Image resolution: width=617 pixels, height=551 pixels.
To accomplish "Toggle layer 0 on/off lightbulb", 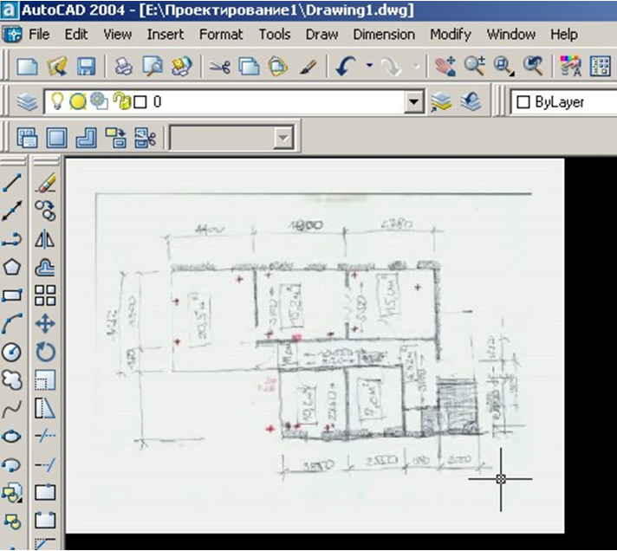I will click(57, 101).
